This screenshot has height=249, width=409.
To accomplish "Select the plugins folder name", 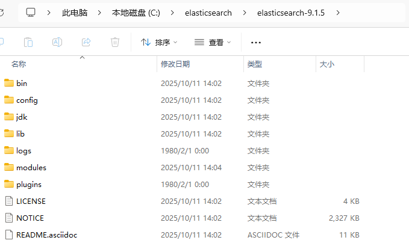I will point(29,185).
